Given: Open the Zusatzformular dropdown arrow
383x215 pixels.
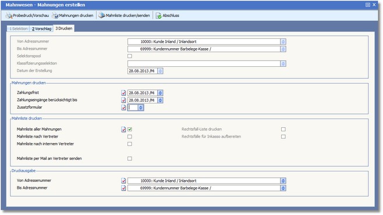Looking at the screenshot, I should (x=141, y=107).
